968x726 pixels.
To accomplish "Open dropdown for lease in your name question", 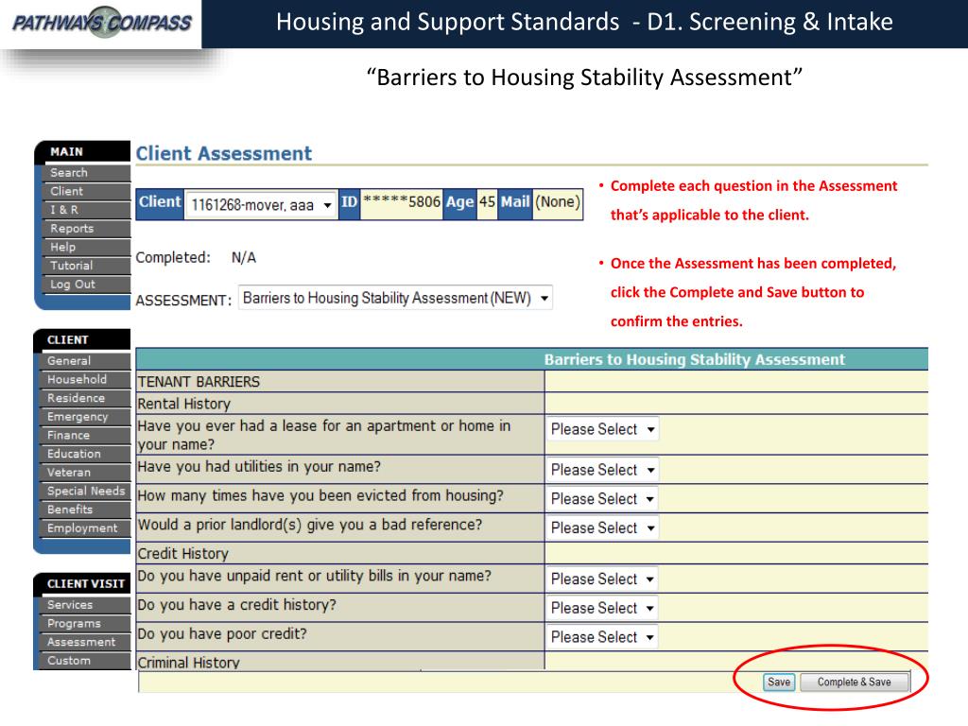I will pyautogui.click(x=602, y=429).
